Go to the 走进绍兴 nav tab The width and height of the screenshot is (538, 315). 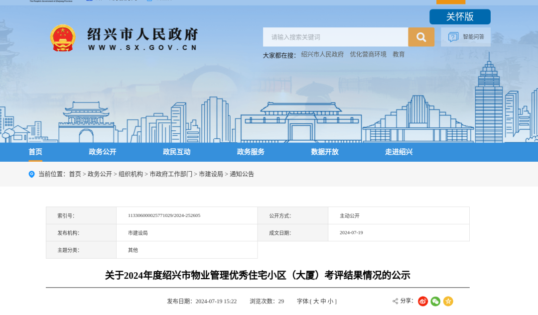click(399, 152)
